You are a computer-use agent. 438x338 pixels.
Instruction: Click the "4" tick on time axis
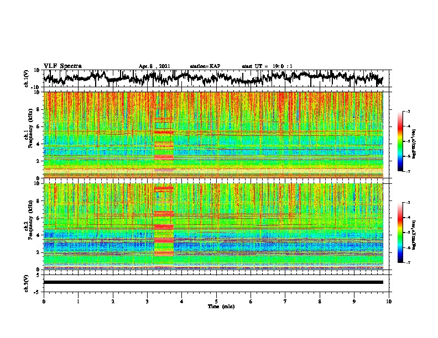click(182, 302)
